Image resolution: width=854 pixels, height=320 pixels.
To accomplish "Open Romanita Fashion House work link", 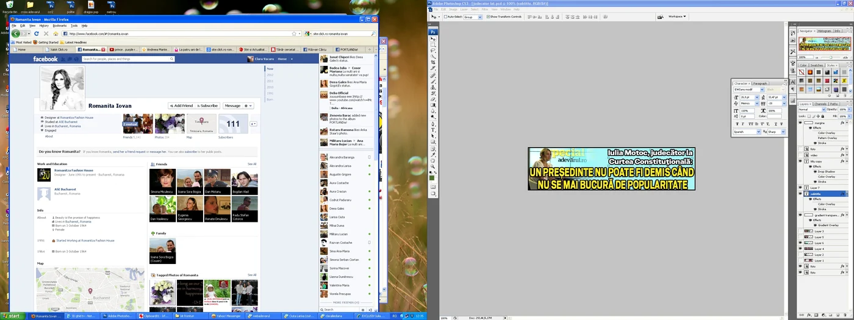I will click(x=74, y=170).
